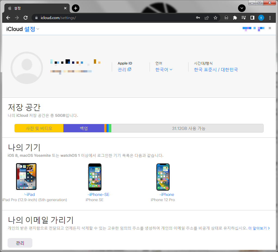Click the purple 백업 storage segment

(84, 128)
